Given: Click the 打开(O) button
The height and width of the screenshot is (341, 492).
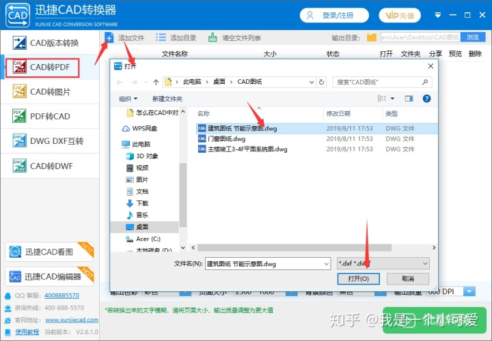Looking at the screenshot, I should (x=358, y=279).
